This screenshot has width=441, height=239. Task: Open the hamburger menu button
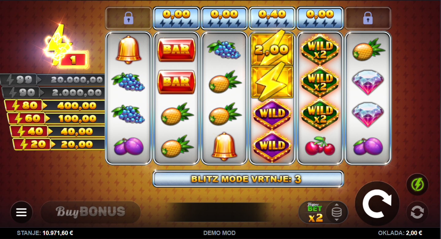[21, 212]
